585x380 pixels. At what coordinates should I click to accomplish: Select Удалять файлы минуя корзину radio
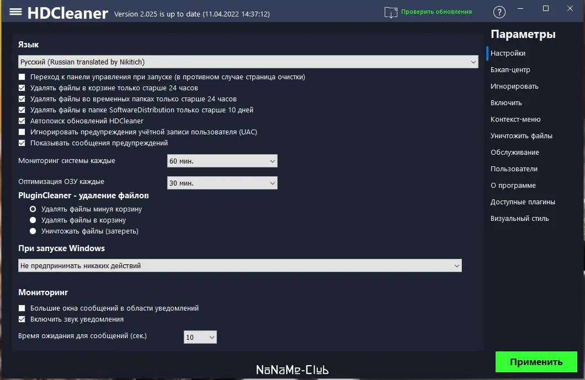(x=33, y=209)
